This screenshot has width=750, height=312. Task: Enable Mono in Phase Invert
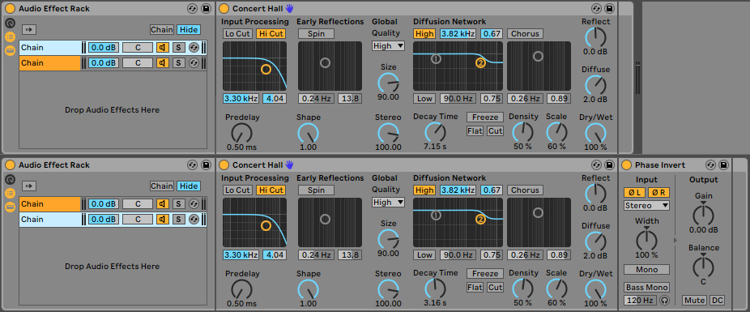tap(646, 269)
